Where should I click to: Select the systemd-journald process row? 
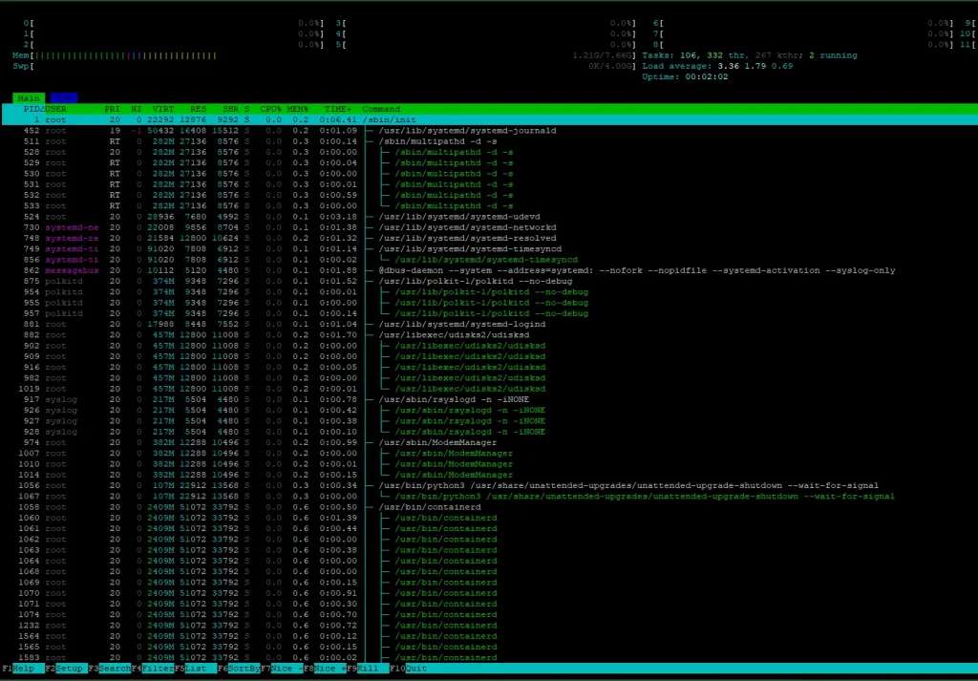pyautogui.click(x=489, y=131)
